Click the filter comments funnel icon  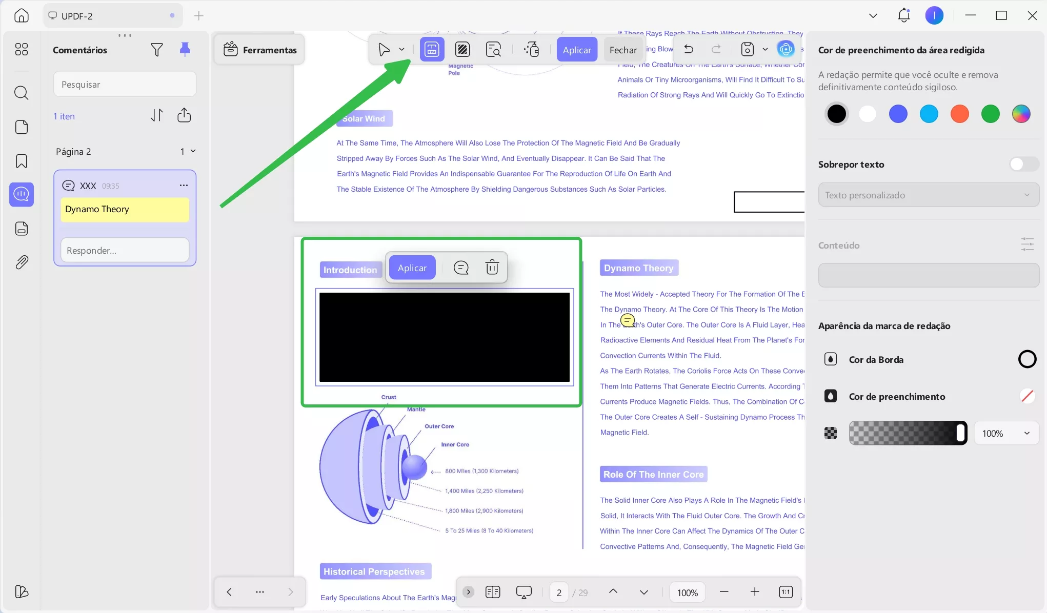click(157, 50)
